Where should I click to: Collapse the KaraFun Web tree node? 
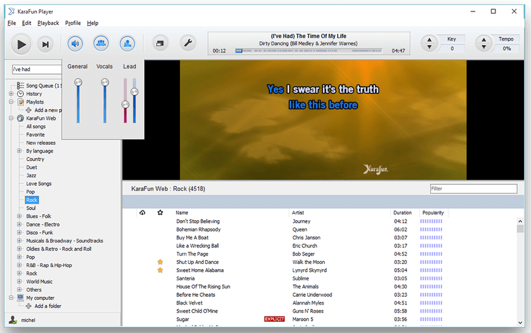pos(11,118)
